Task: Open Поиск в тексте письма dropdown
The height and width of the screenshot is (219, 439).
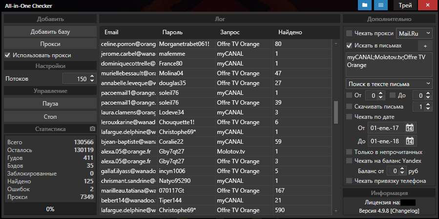Action: [389, 84]
